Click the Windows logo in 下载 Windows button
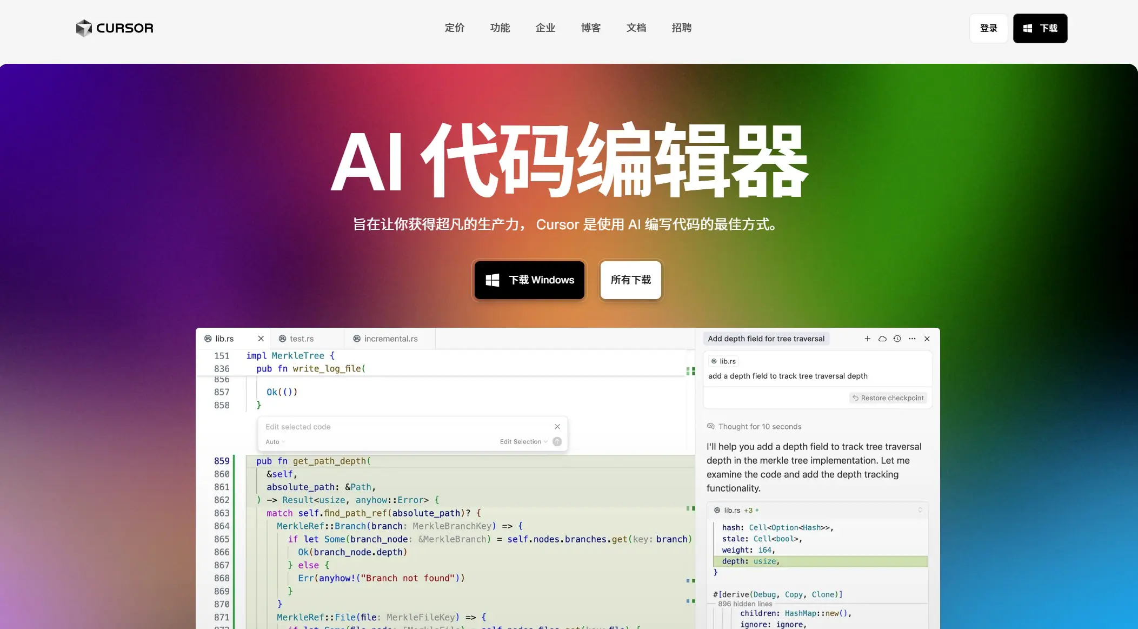This screenshot has width=1138, height=629. coord(492,280)
